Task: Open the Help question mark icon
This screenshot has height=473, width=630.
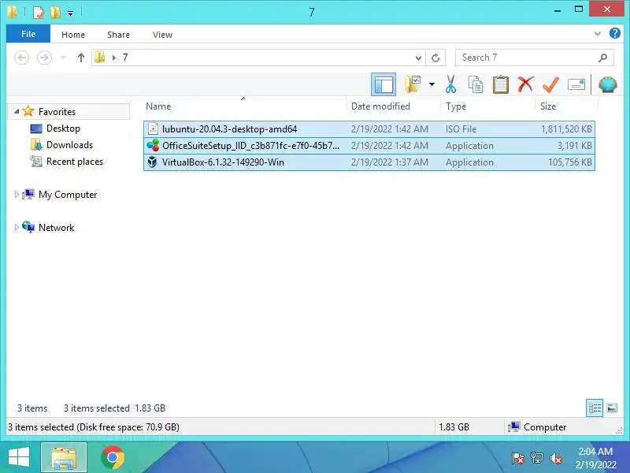Action: pyautogui.click(x=615, y=33)
